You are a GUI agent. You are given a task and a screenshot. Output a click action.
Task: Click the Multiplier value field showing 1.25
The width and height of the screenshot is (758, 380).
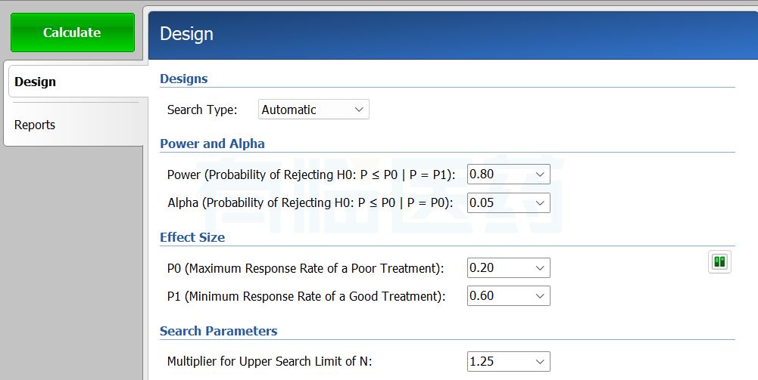[498, 361]
